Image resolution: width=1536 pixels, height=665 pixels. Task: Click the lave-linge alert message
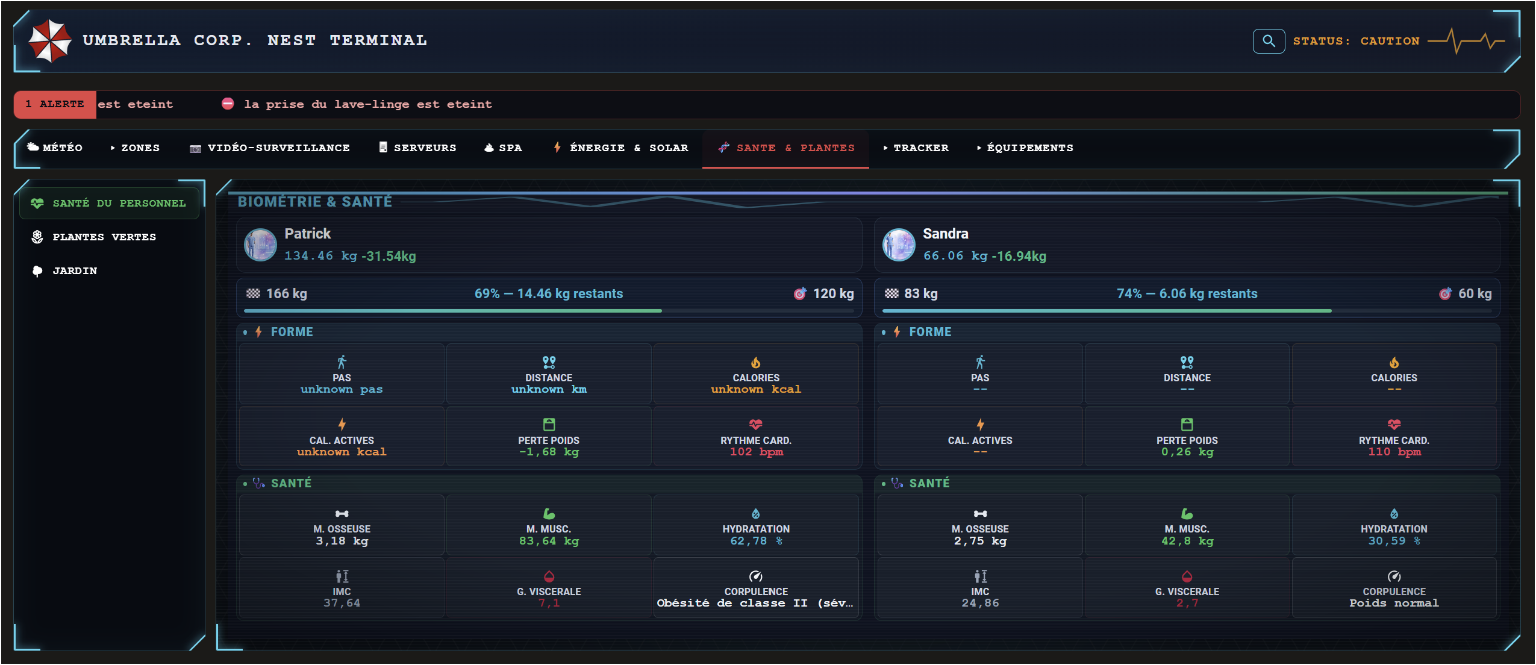click(x=368, y=104)
